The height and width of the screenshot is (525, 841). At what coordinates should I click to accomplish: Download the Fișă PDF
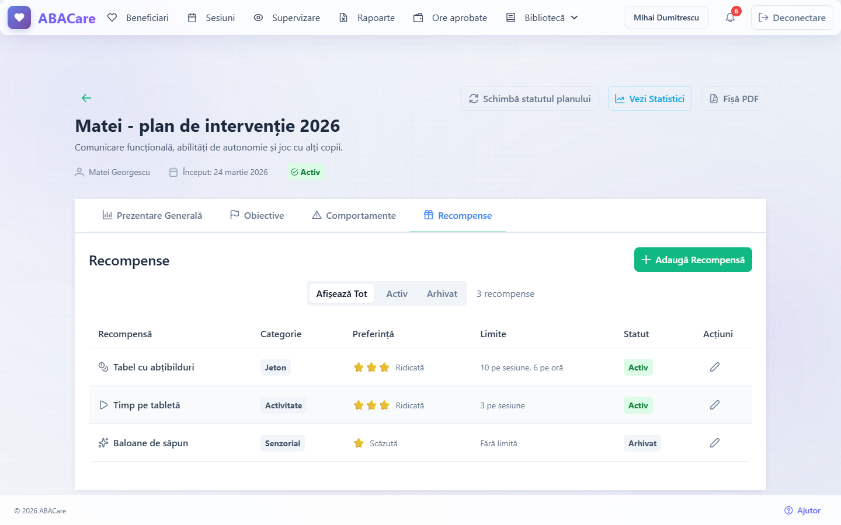click(x=734, y=99)
